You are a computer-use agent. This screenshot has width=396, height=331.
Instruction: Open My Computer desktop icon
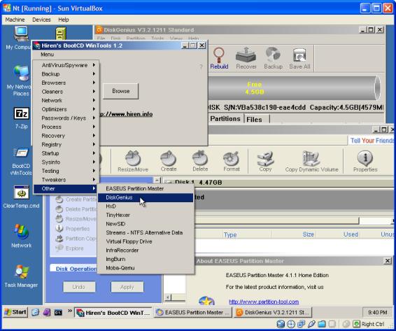pos(21,38)
